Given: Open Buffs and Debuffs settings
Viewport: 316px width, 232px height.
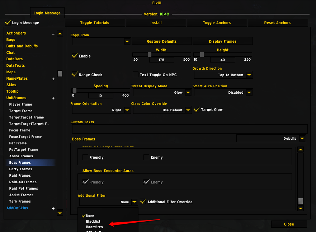Looking at the screenshot, I should pos(22,46).
